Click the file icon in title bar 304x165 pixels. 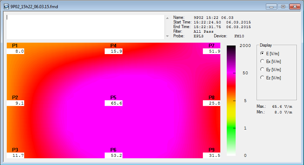pos(6,7)
